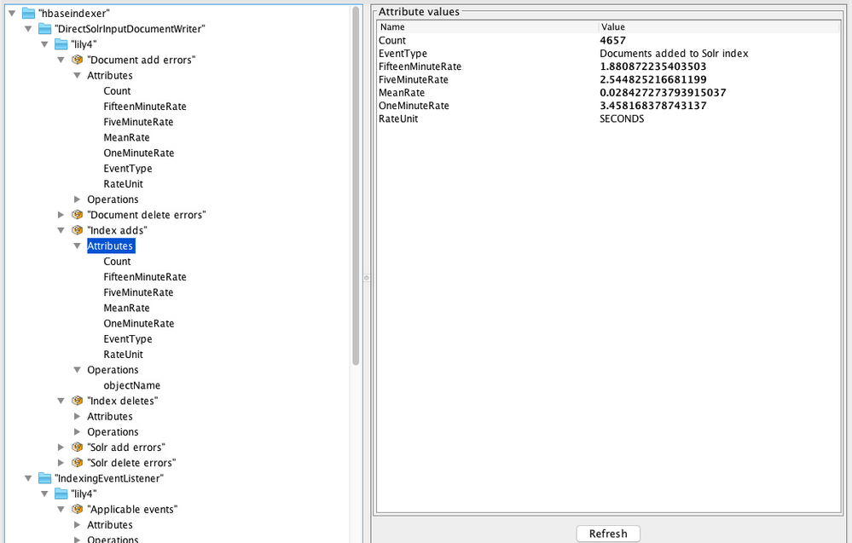Collapse the hbaseindexer root node
The height and width of the screenshot is (543, 852).
[12, 13]
